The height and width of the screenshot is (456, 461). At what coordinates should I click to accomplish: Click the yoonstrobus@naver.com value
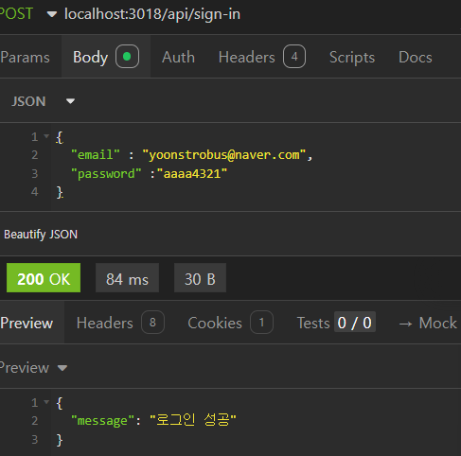(x=224, y=155)
